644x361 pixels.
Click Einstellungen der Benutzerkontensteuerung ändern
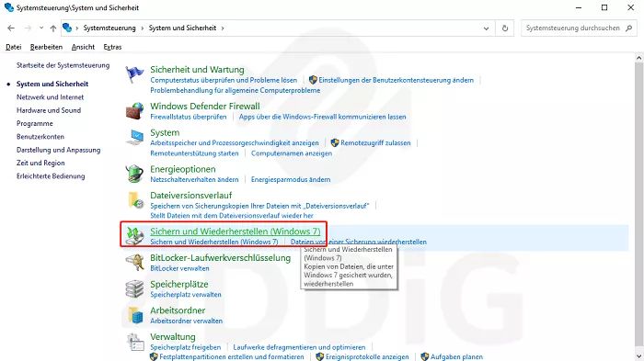point(396,80)
